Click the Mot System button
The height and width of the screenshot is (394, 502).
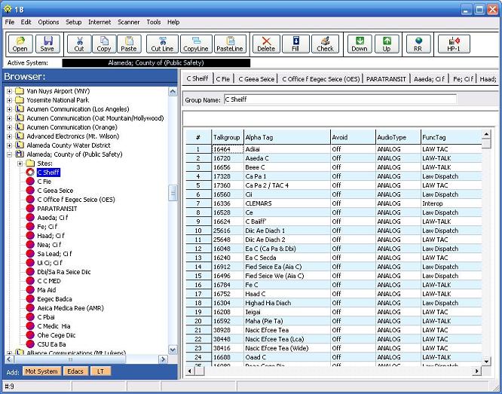(41, 371)
